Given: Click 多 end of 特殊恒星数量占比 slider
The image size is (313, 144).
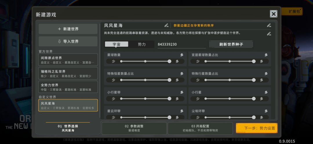Looking at the screenshot, I should coord(177,80).
